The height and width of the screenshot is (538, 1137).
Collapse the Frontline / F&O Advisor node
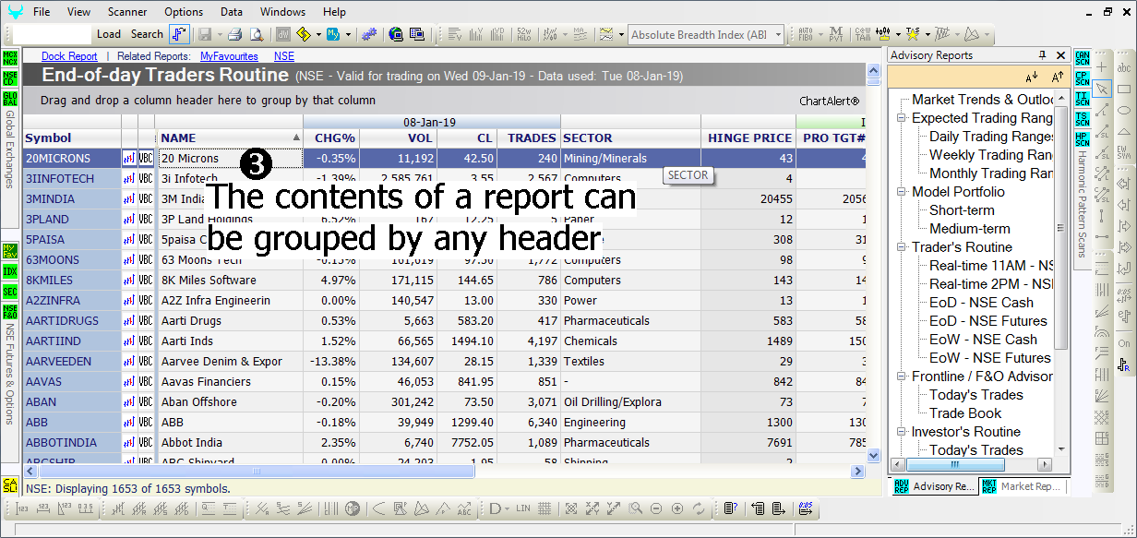point(902,377)
